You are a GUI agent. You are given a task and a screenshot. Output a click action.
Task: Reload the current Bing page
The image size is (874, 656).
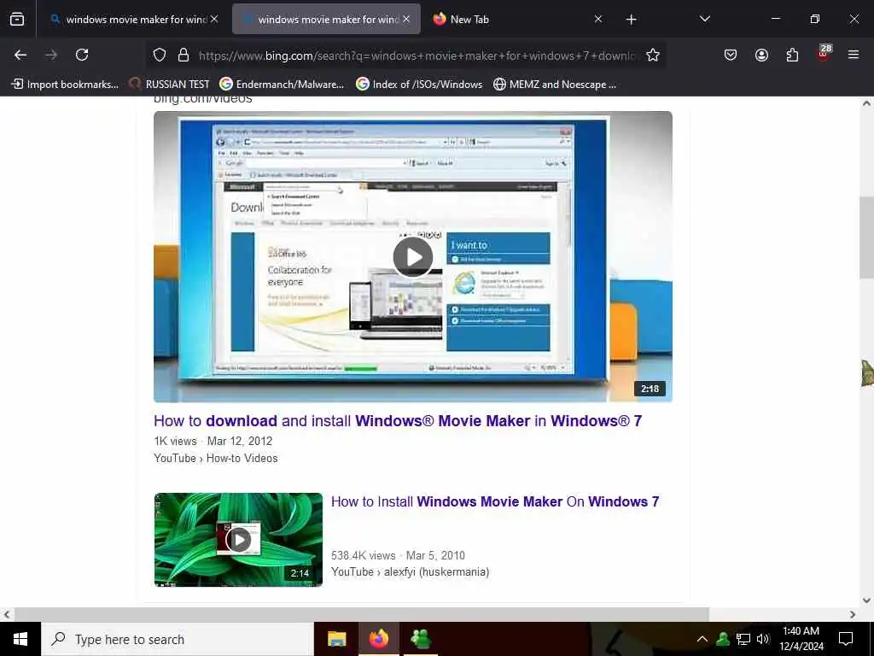(x=82, y=55)
